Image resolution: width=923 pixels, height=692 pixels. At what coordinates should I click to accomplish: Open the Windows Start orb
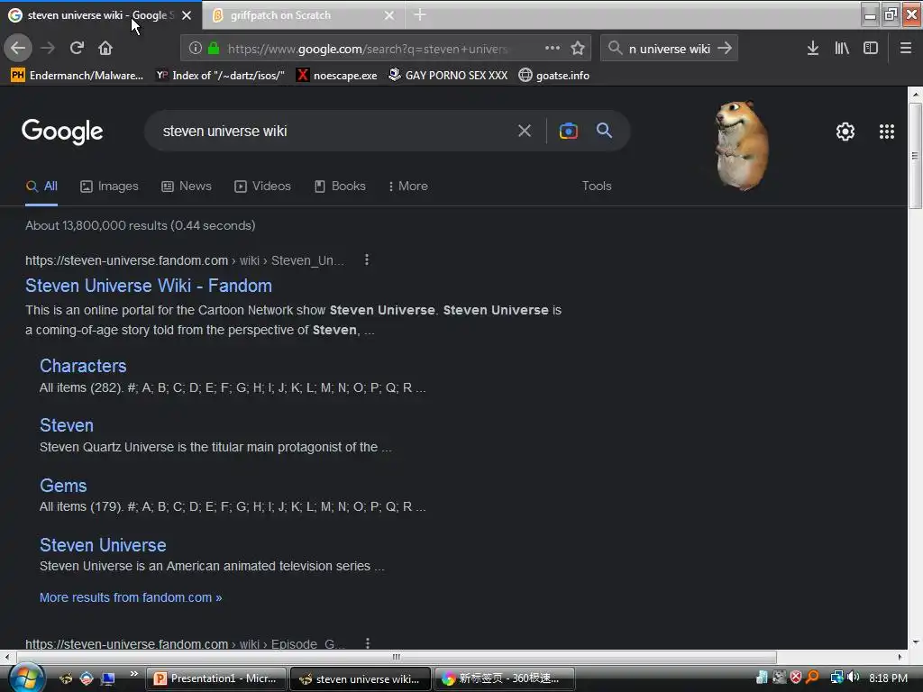25,678
